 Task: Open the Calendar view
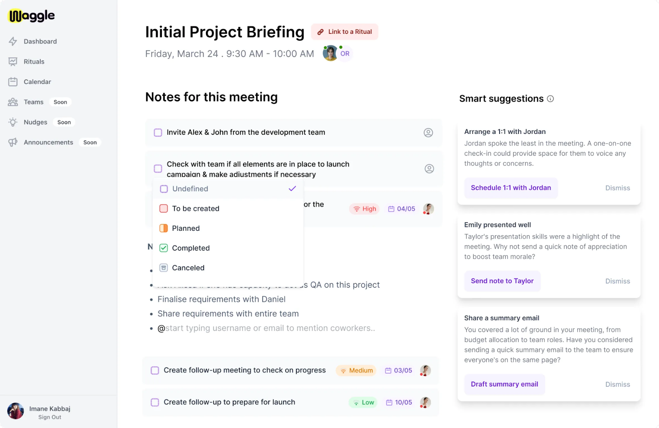click(37, 82)
